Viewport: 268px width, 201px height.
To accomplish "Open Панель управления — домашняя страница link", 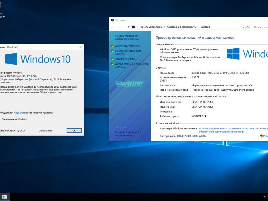I will [128, 37].
